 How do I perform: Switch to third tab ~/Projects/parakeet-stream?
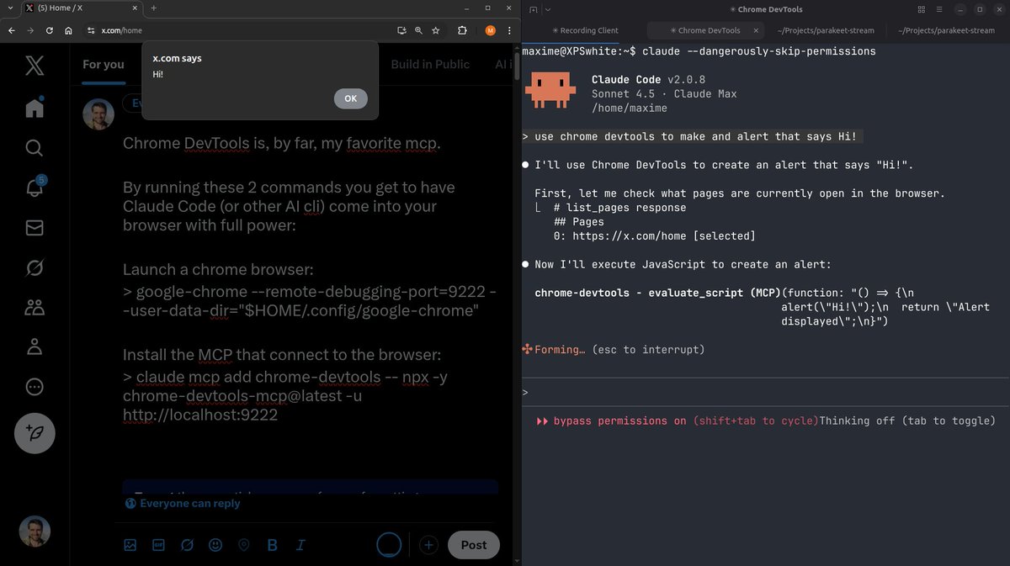coord(827,30)
